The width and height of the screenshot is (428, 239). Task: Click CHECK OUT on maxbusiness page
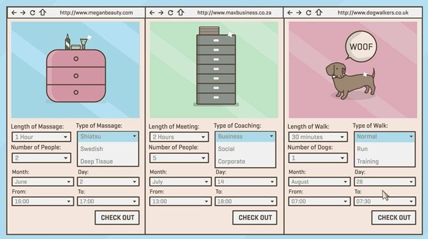click(255, 218)
